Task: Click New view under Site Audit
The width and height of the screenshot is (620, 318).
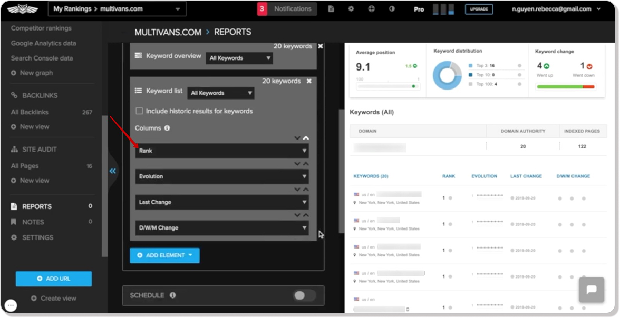Action: point(30,181)
